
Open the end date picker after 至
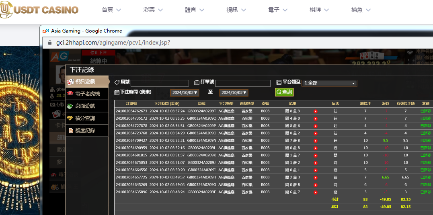234,93
